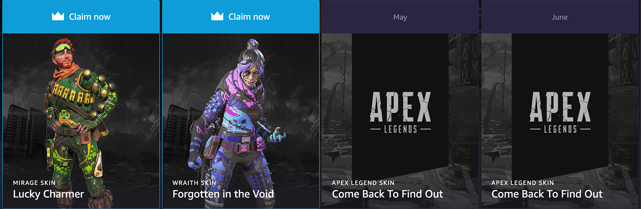Click the WRAITH SKIN label

click(194, 183)
